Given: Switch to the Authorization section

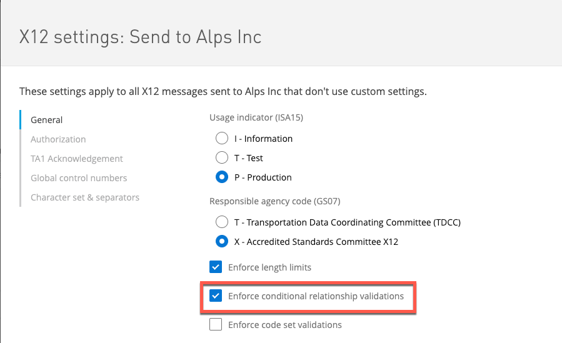Looking at the screenshot, I should click(58, 139).
